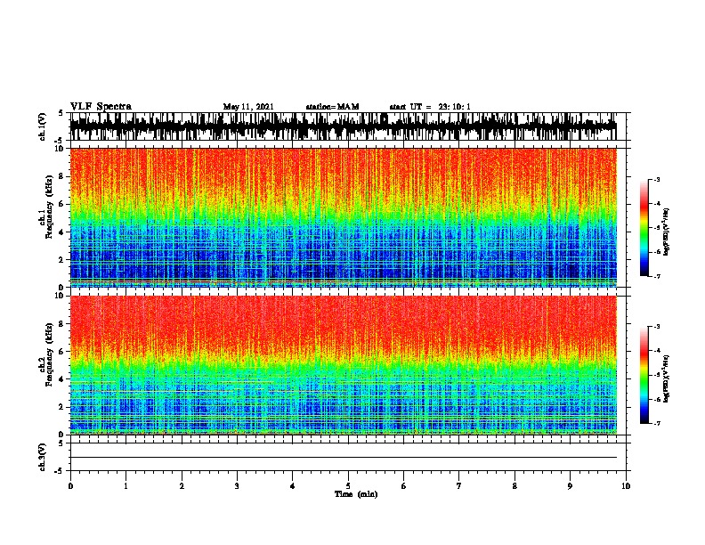Click the "1" tick on the time axis
Image resolution: width=705 pixels, height=545 pixels.
click(x=126, y=486)
